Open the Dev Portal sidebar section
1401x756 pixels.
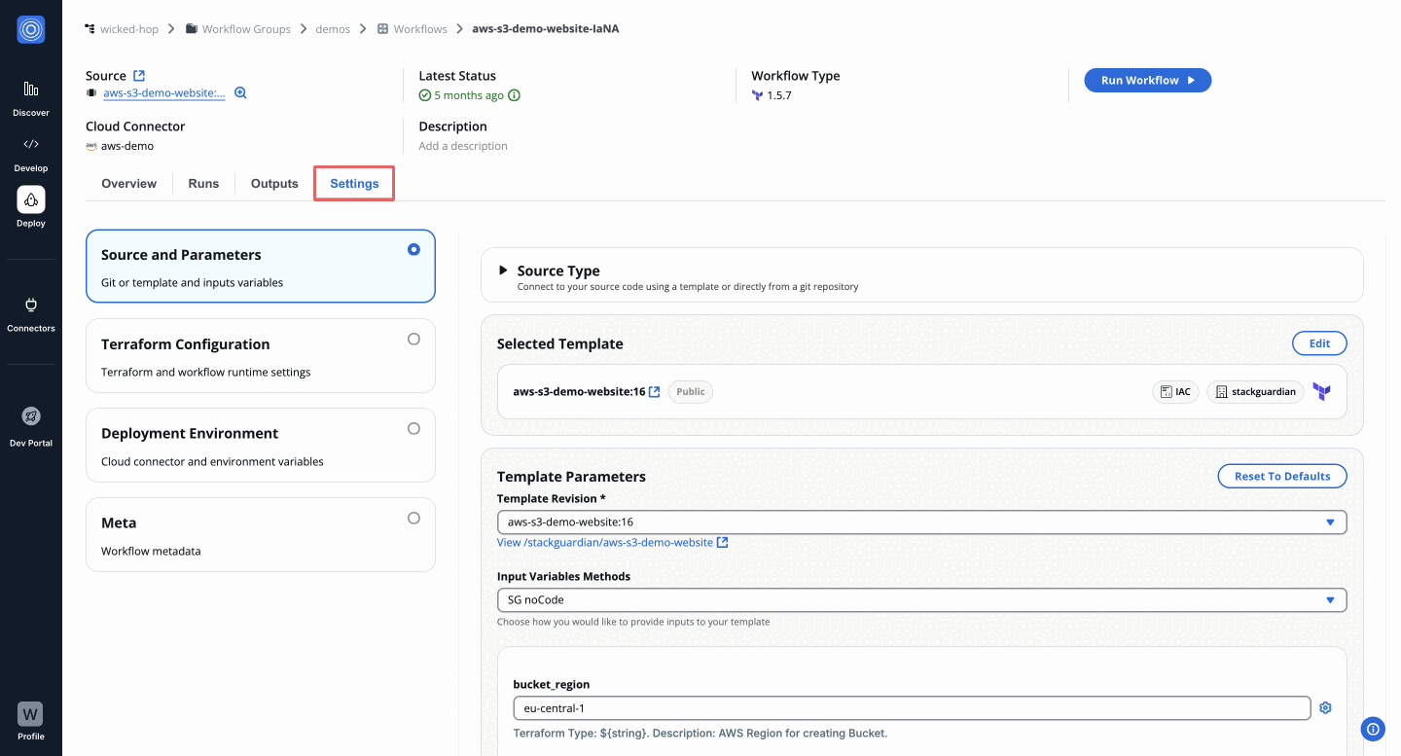[31, 426]
